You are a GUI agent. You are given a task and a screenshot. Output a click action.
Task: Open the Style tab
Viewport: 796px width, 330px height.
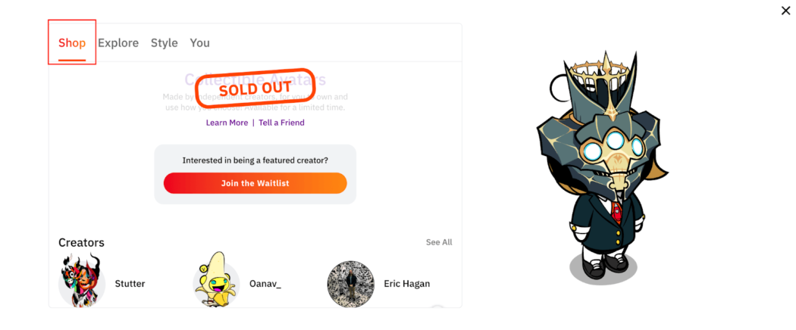[x=164, y=43]
